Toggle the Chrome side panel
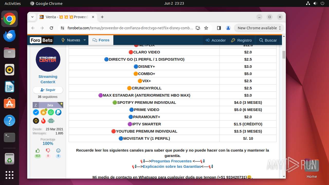The height and width of the screenshot is (185, 329). click(219, 28)
